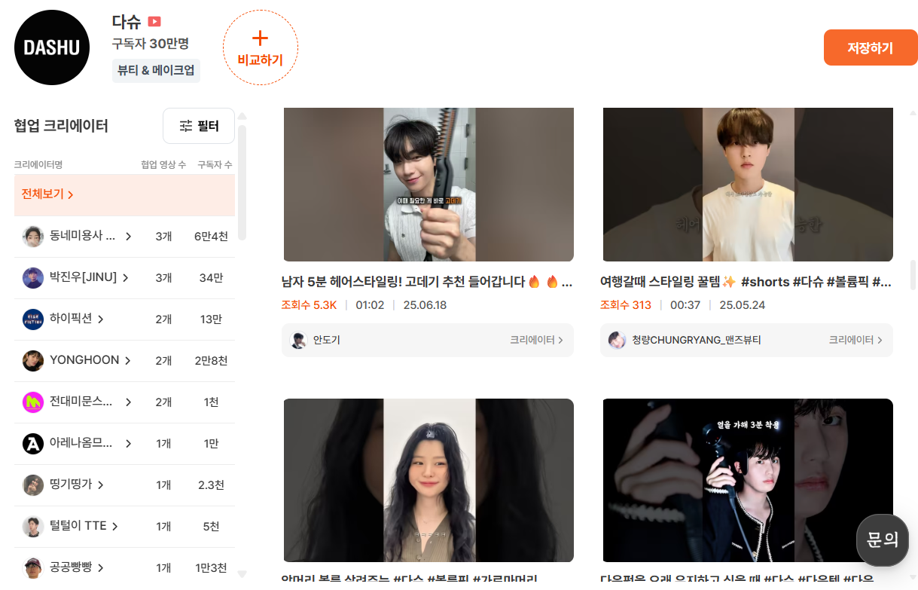Click the video list scroll-up arrow
918x590 pixels.
pos(913,113)
